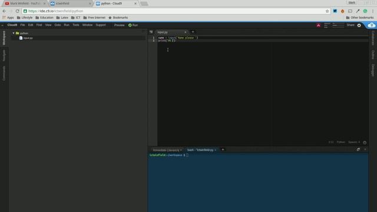377x212 pixels.
Task: Collapse the python folder in file tree
Action: 14,33
